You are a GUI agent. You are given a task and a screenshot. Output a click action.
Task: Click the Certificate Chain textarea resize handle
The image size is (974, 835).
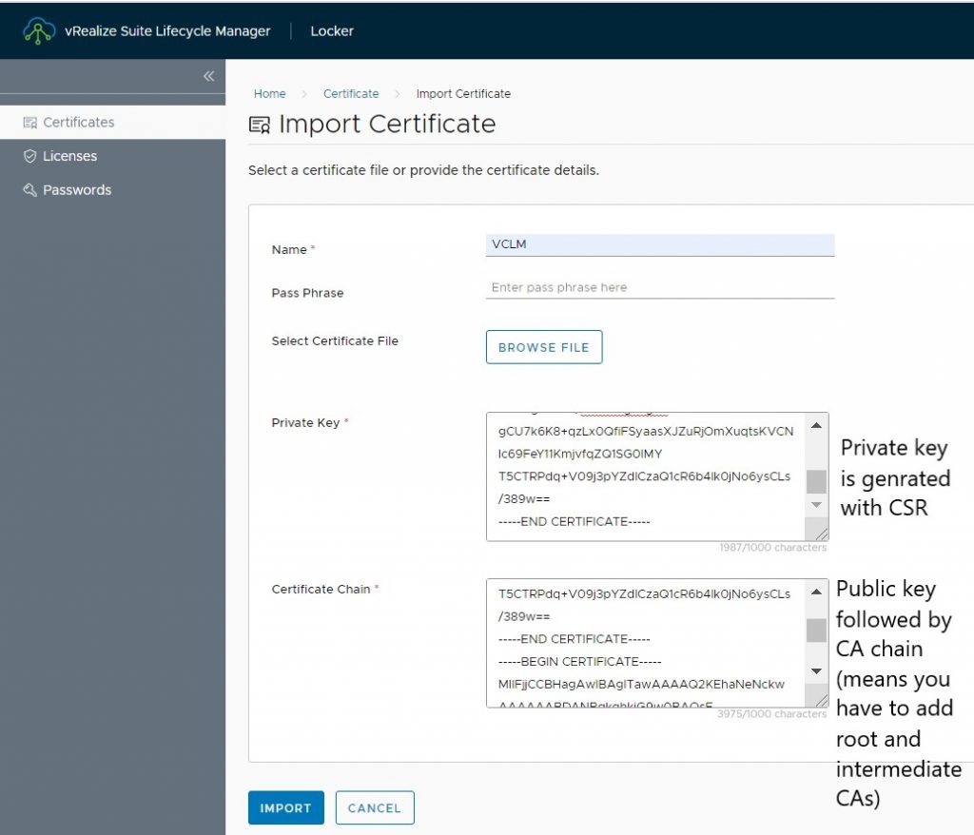[821, 700]
